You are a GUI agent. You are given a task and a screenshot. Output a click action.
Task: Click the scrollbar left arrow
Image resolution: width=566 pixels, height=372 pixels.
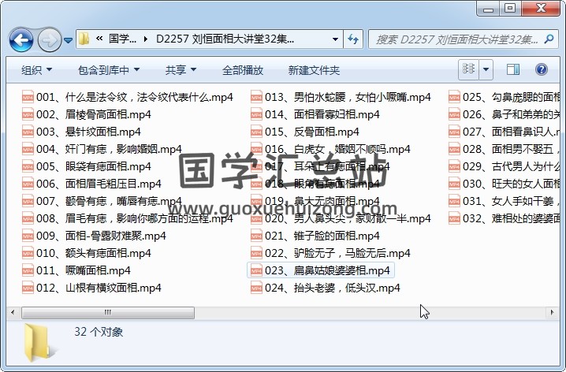[x=13, y=312]
